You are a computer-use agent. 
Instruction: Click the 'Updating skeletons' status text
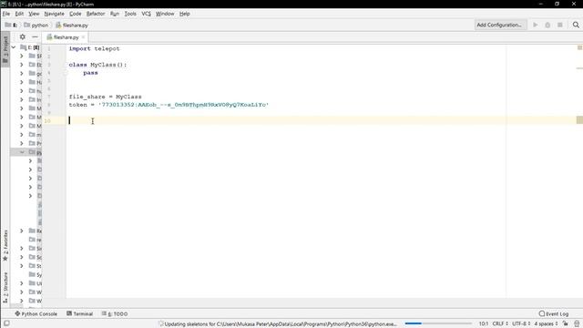pyautogui.click(x=281, y=324)
